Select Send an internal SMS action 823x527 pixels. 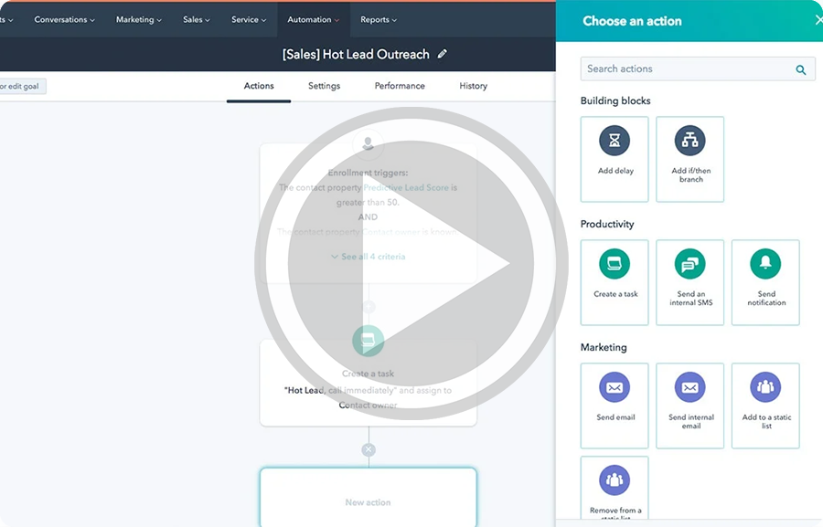[x=689, y=282]
